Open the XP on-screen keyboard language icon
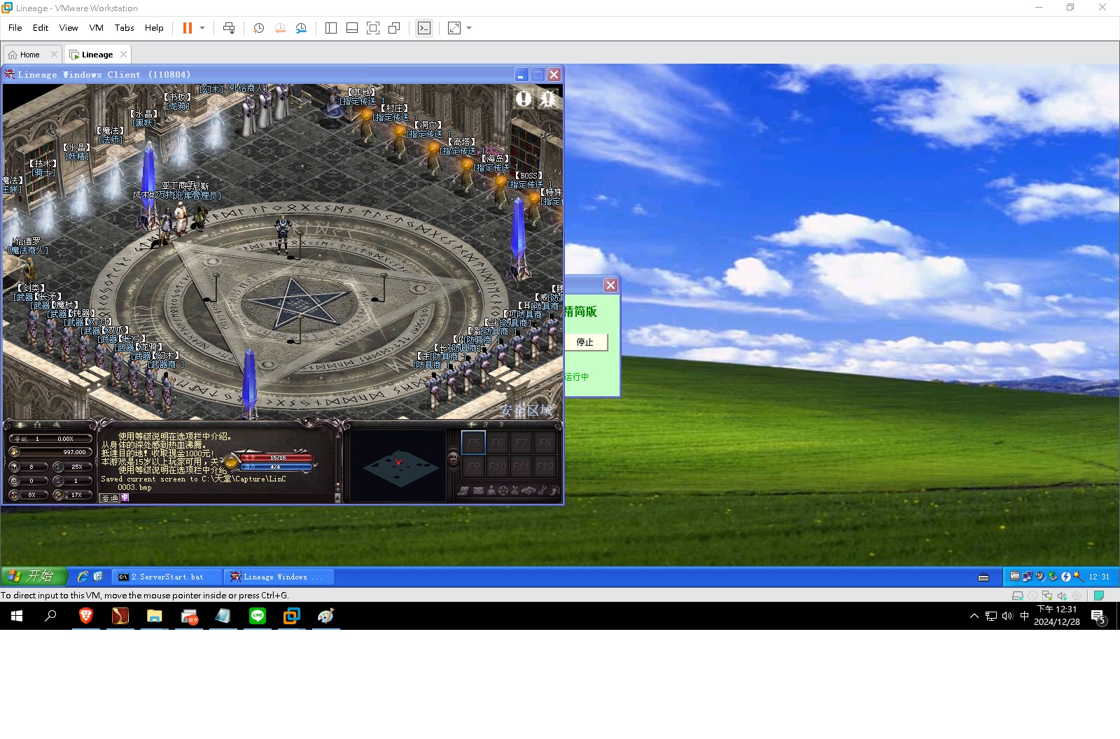The image size is (1120, 739). coord(983,577)
